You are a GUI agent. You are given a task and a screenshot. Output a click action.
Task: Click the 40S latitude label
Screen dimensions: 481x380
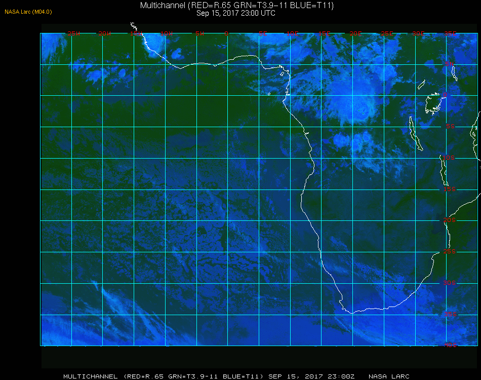point(450,345)
